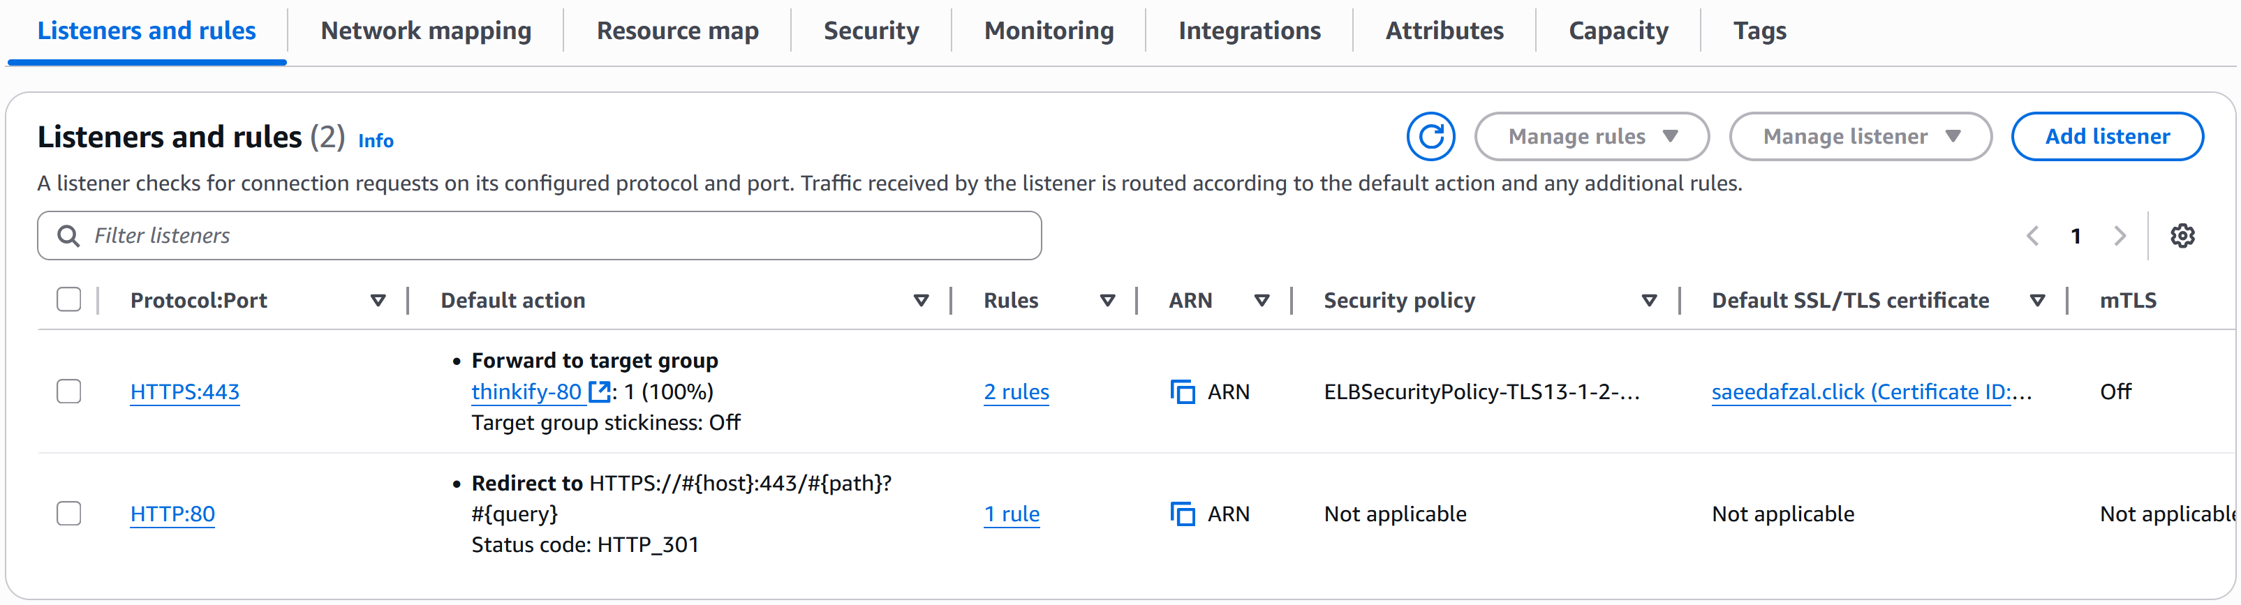The image size is (2241, 605).
Task: Copy ARN of HTTP:80 listener
Action: click(1182, 514)
